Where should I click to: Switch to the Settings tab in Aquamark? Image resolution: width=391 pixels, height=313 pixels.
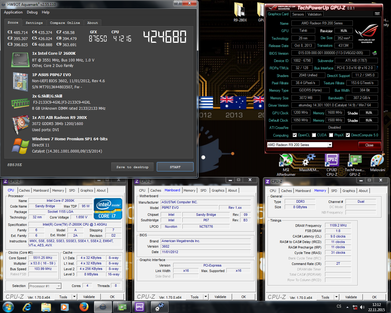click(x=34, y=23)
